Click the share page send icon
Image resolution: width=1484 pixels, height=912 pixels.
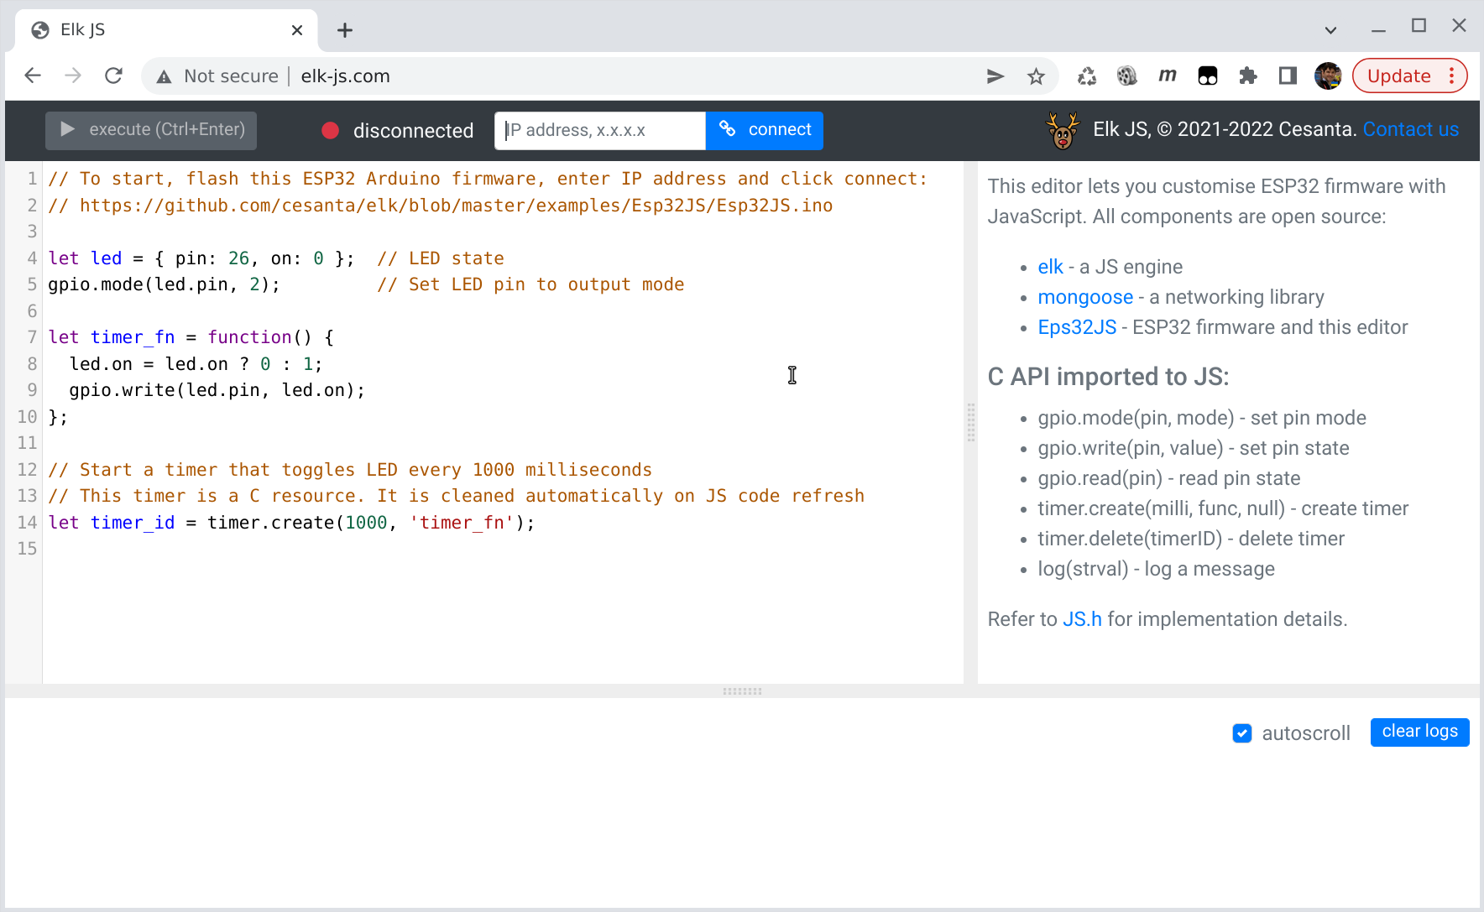click(995, 76)
